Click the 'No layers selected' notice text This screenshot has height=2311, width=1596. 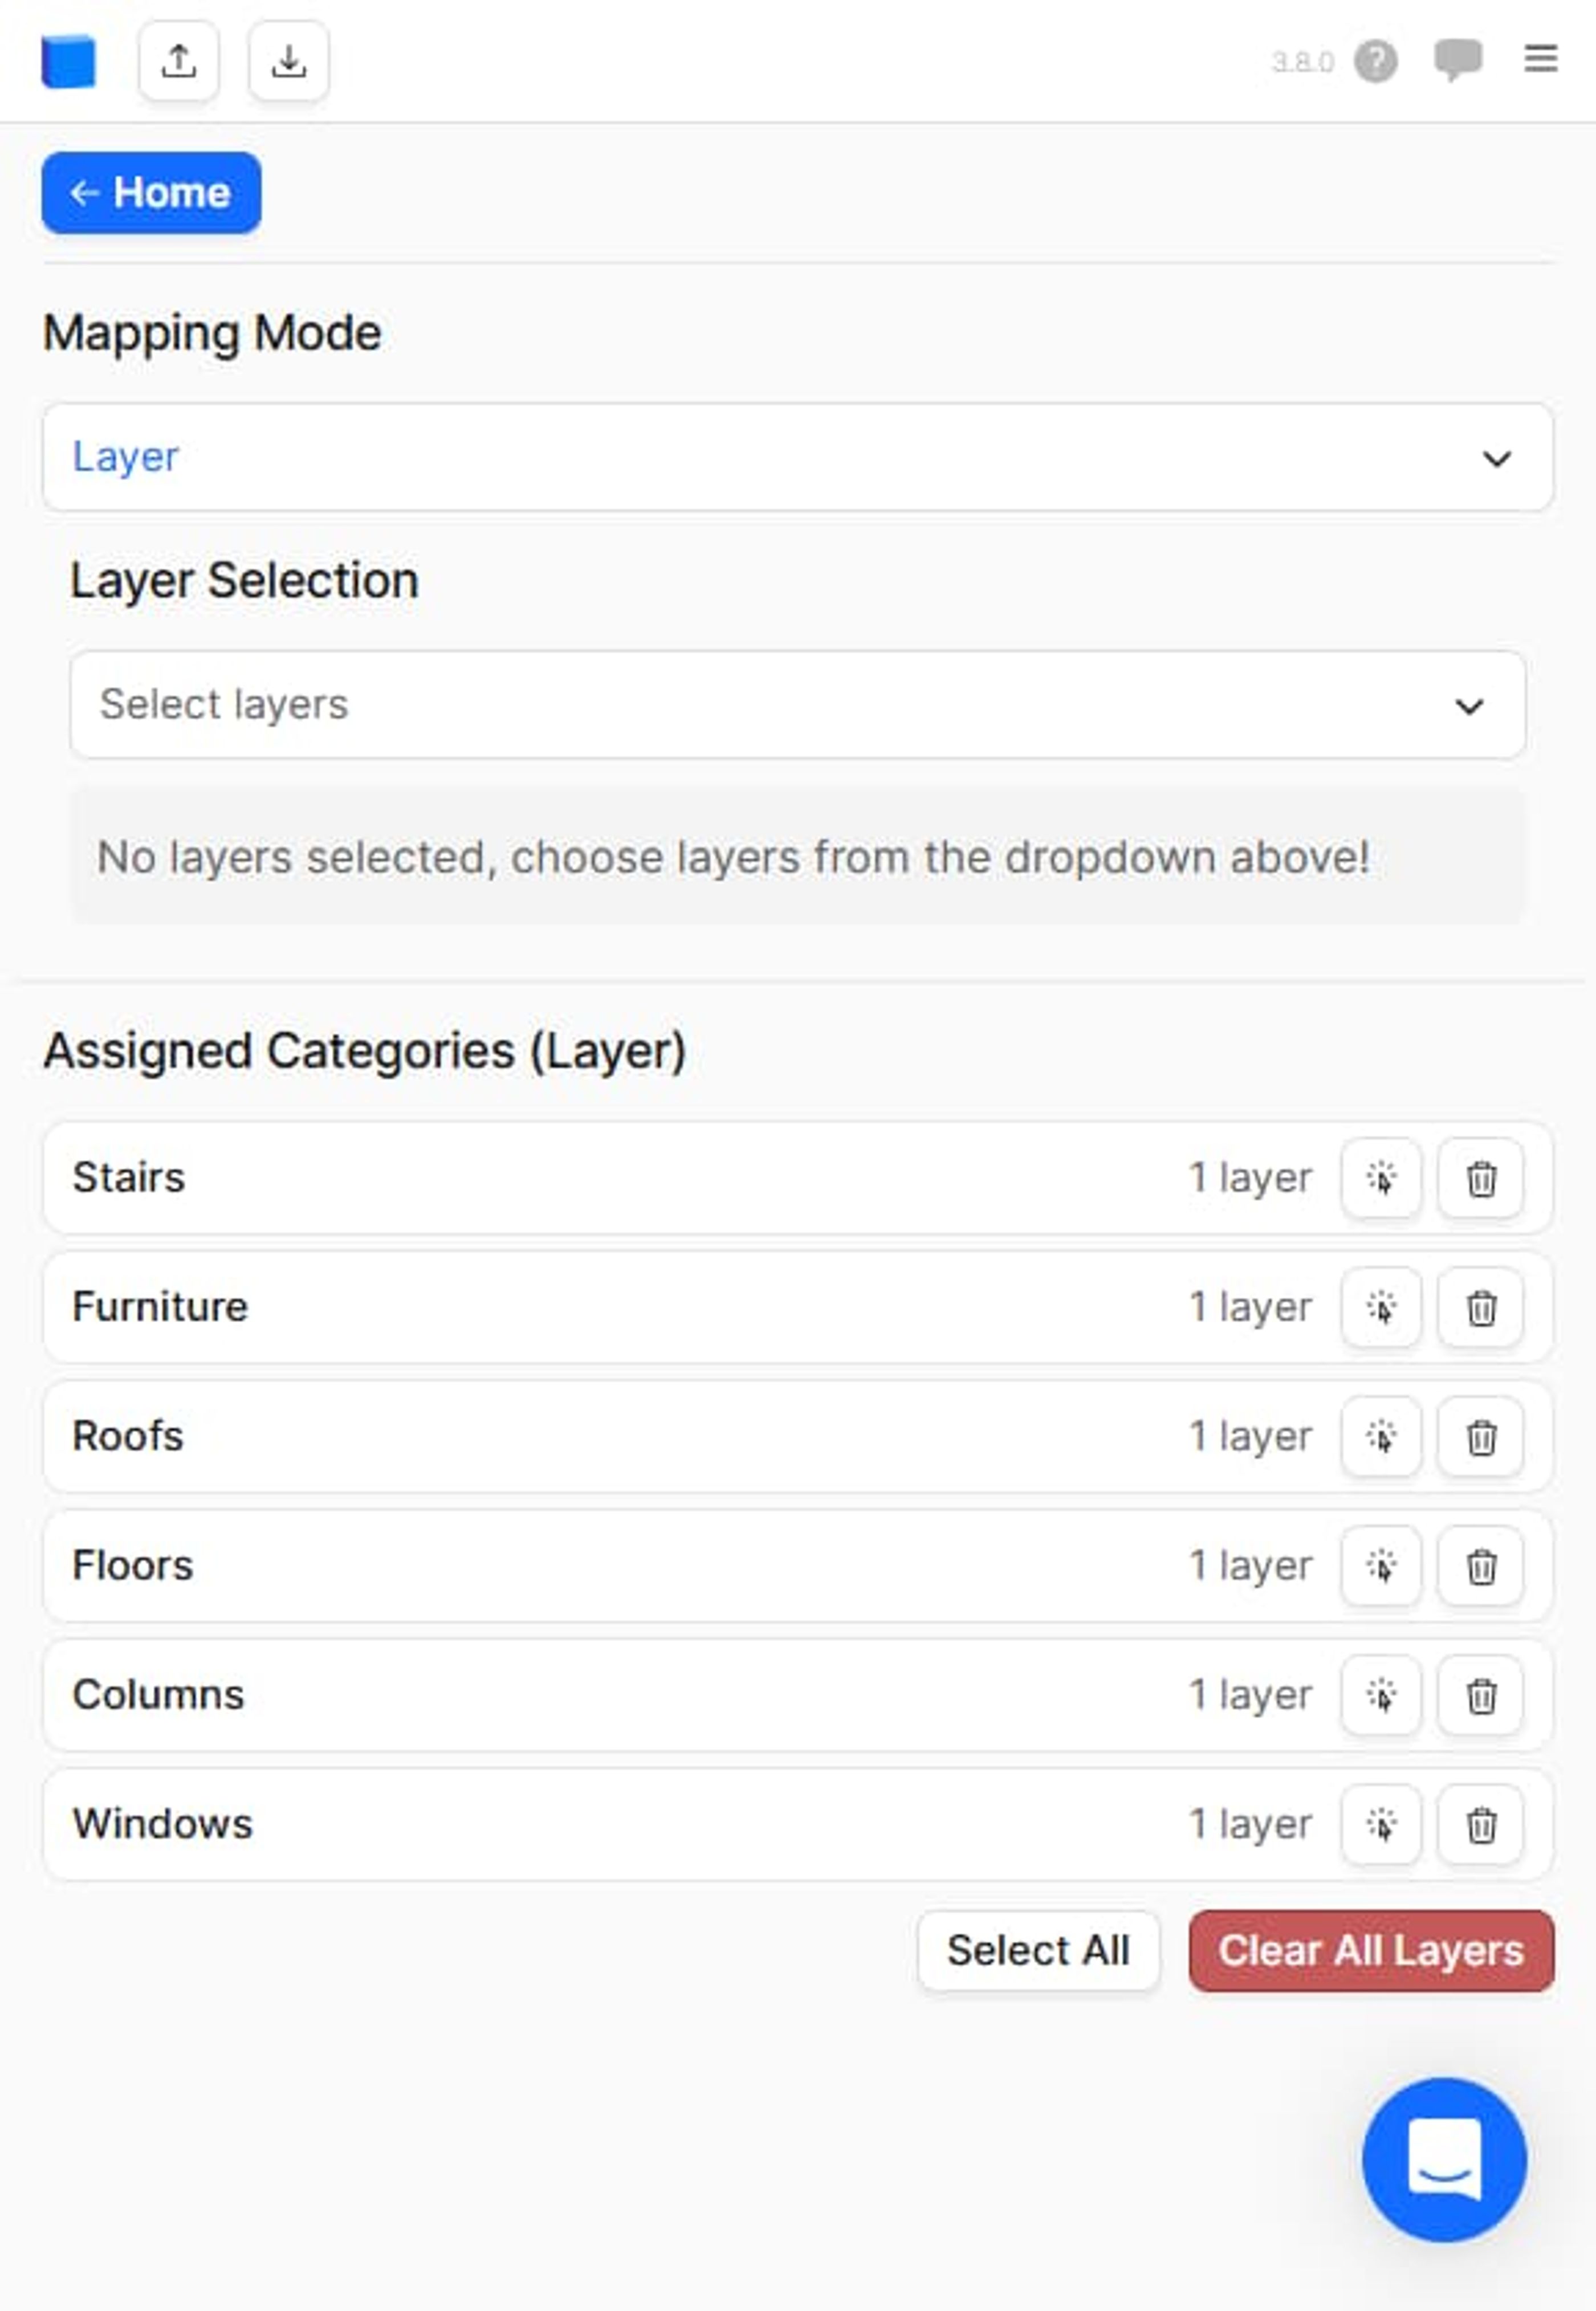733,858
